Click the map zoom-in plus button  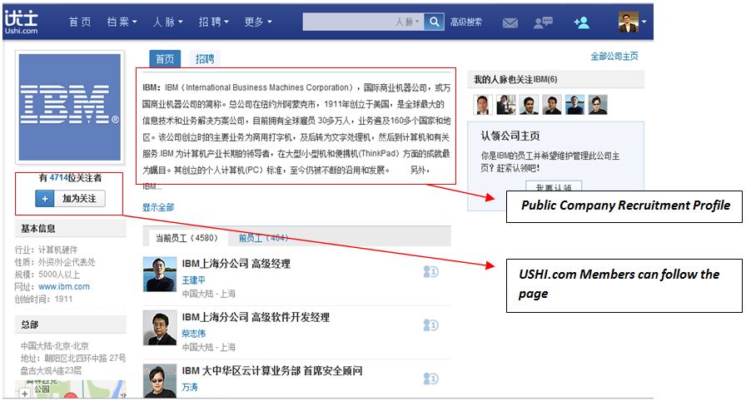pos(24,394)
